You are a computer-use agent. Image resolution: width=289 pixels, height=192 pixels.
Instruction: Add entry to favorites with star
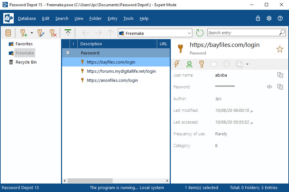280,49
